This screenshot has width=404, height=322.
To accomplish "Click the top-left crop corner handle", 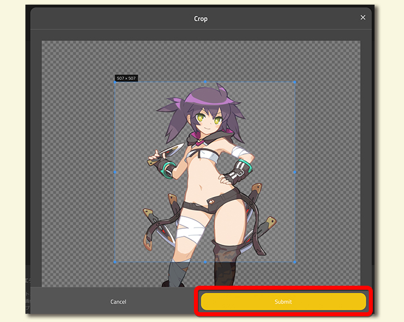I will click(x=115, y=82).
